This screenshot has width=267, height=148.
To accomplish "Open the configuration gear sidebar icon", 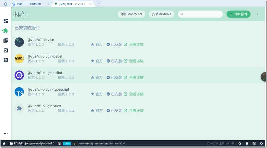I will point(6,50).
